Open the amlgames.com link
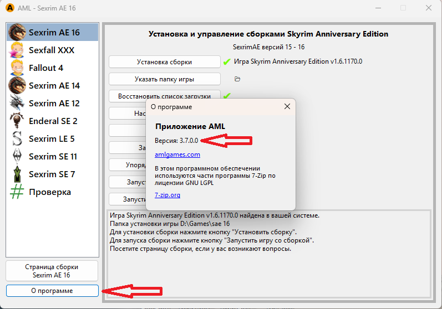This screenshot has height=309, width=442. [x=177, y=154]
